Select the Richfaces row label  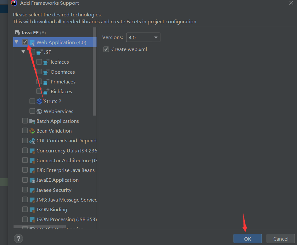point(61,92)
